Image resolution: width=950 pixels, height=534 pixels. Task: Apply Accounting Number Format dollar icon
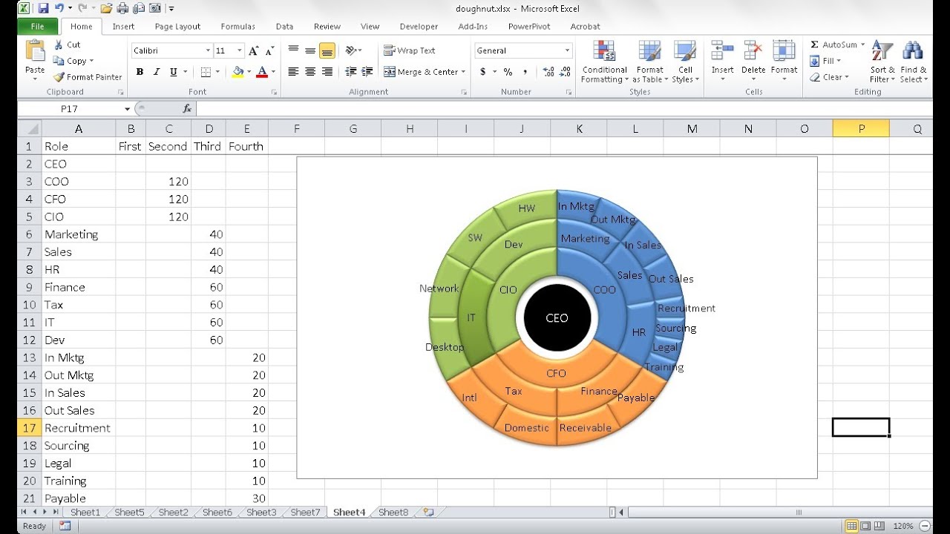483,72
